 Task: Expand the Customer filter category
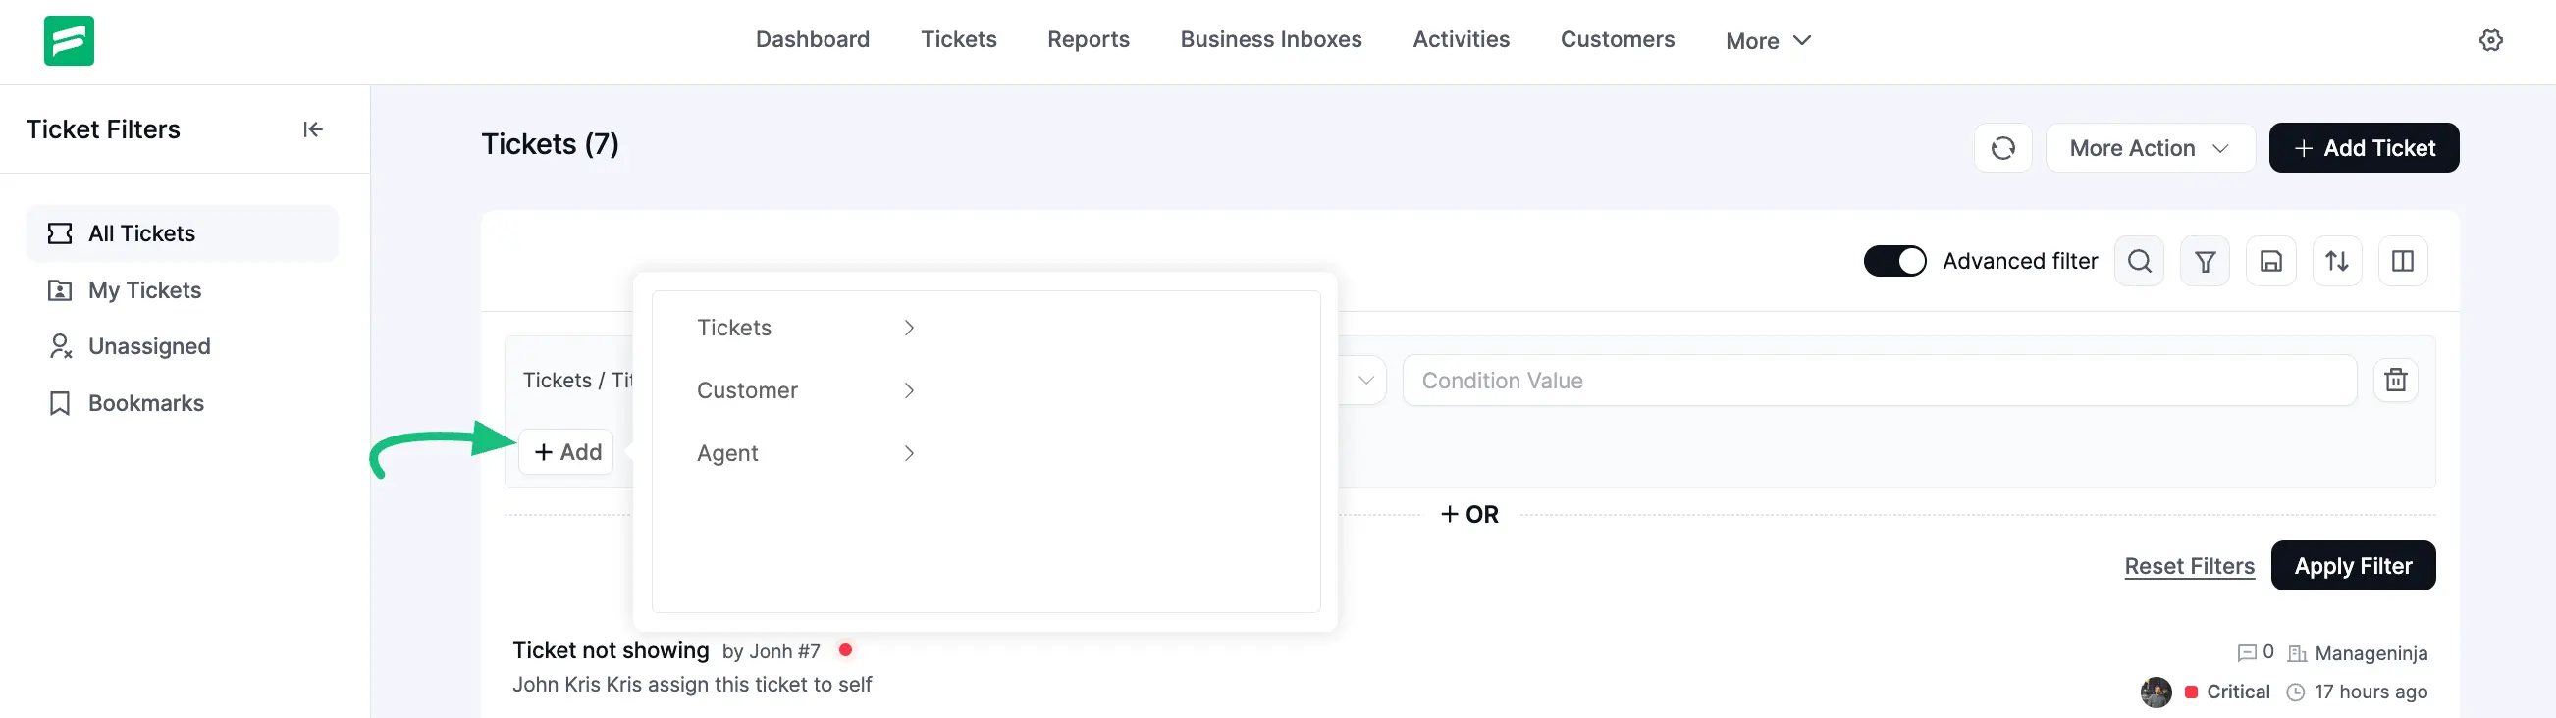[805, 389]
